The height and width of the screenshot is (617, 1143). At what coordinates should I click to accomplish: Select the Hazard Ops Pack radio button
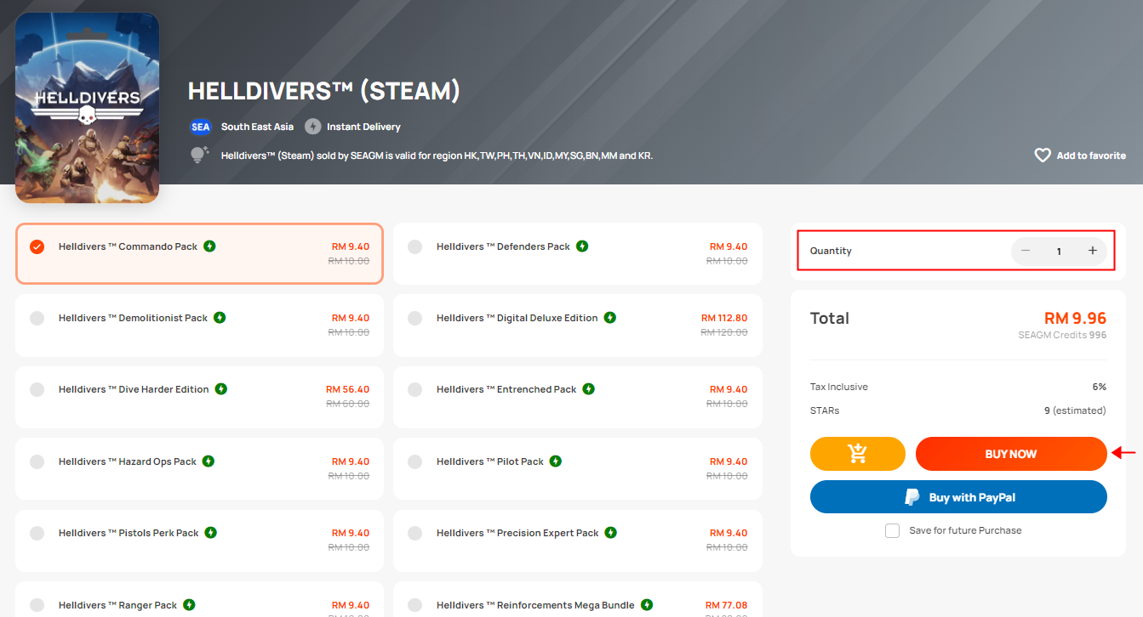click(37, 461)
